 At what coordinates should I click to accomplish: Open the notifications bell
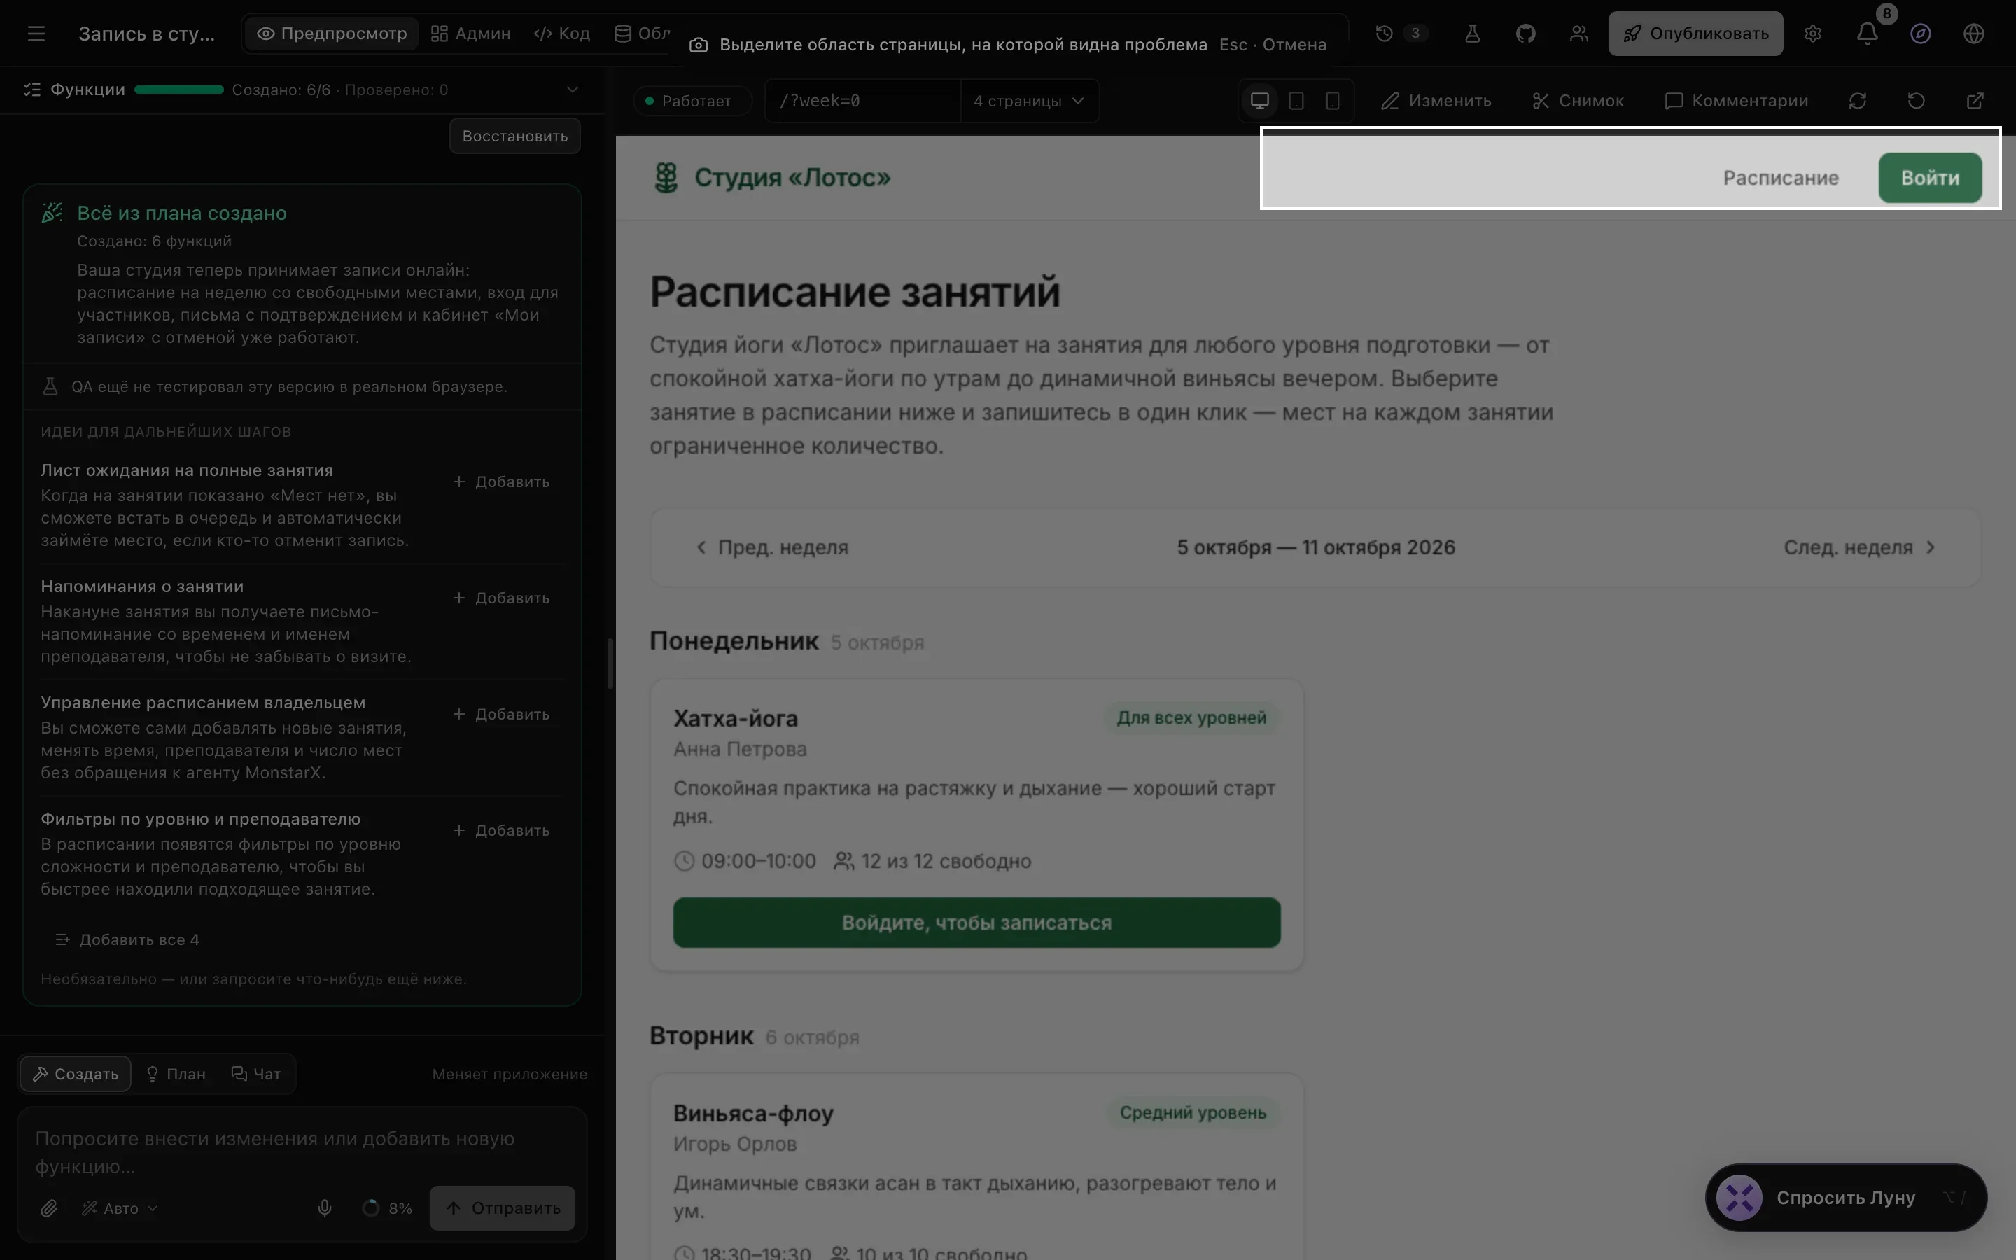[1867, 34]
